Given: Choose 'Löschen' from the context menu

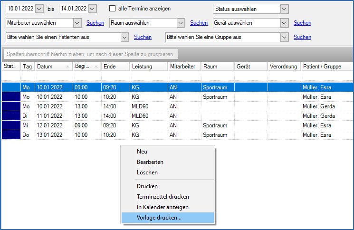Looking at the screenshot, I should pos(168,172).
